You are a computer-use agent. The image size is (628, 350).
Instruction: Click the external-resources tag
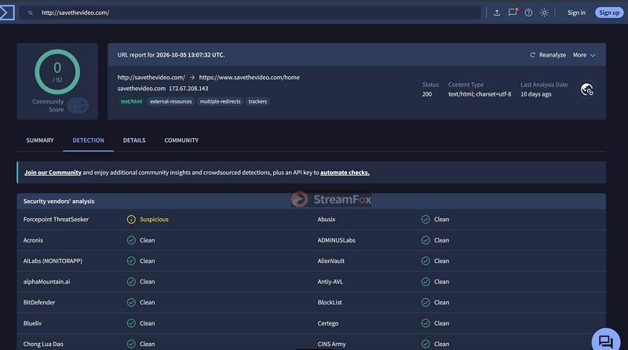click(x=171, y=102)
